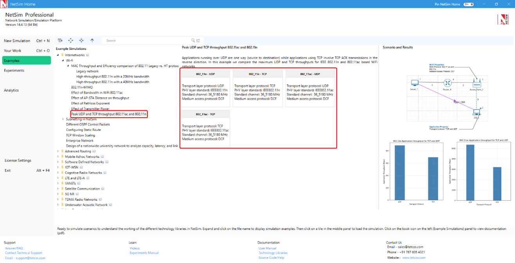Screen dimensions: 515x263
Task: Toggle the Pin NetSim Home switch
Action: [x=468, y=4]
